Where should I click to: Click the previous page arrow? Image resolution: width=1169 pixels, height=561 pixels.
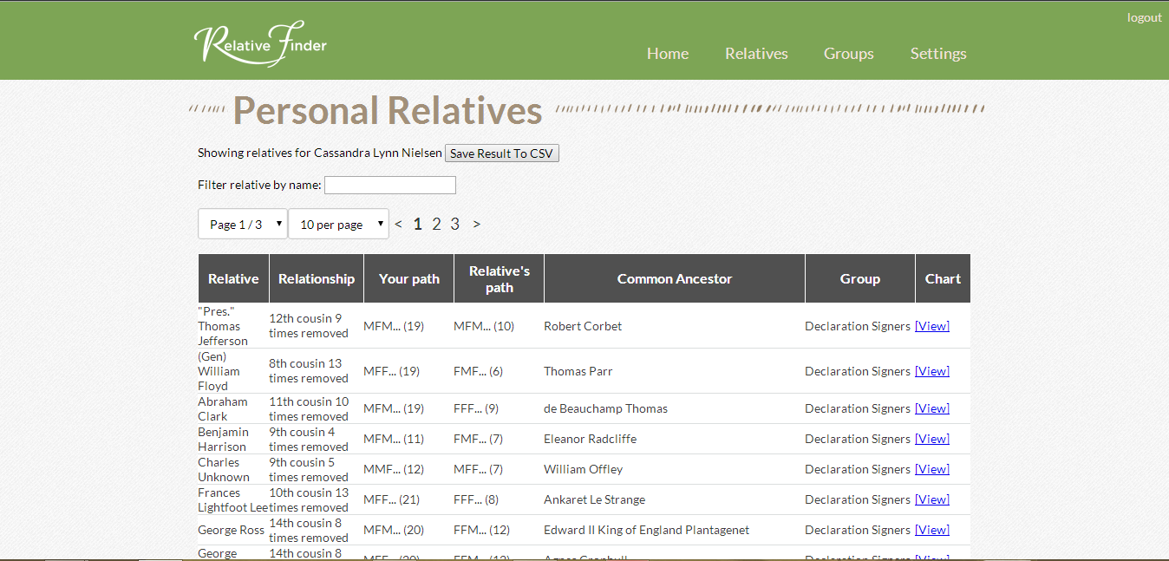coord(398,223)
